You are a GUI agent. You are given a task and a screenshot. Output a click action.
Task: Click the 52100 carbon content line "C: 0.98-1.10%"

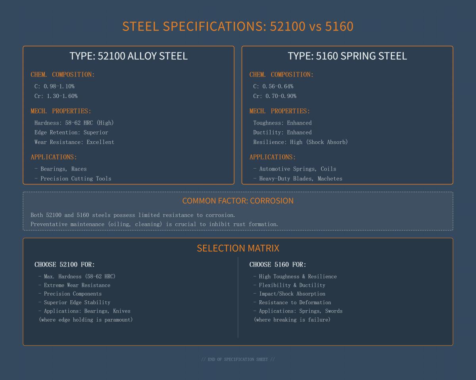pyautogui.click(x=54, y=86)
